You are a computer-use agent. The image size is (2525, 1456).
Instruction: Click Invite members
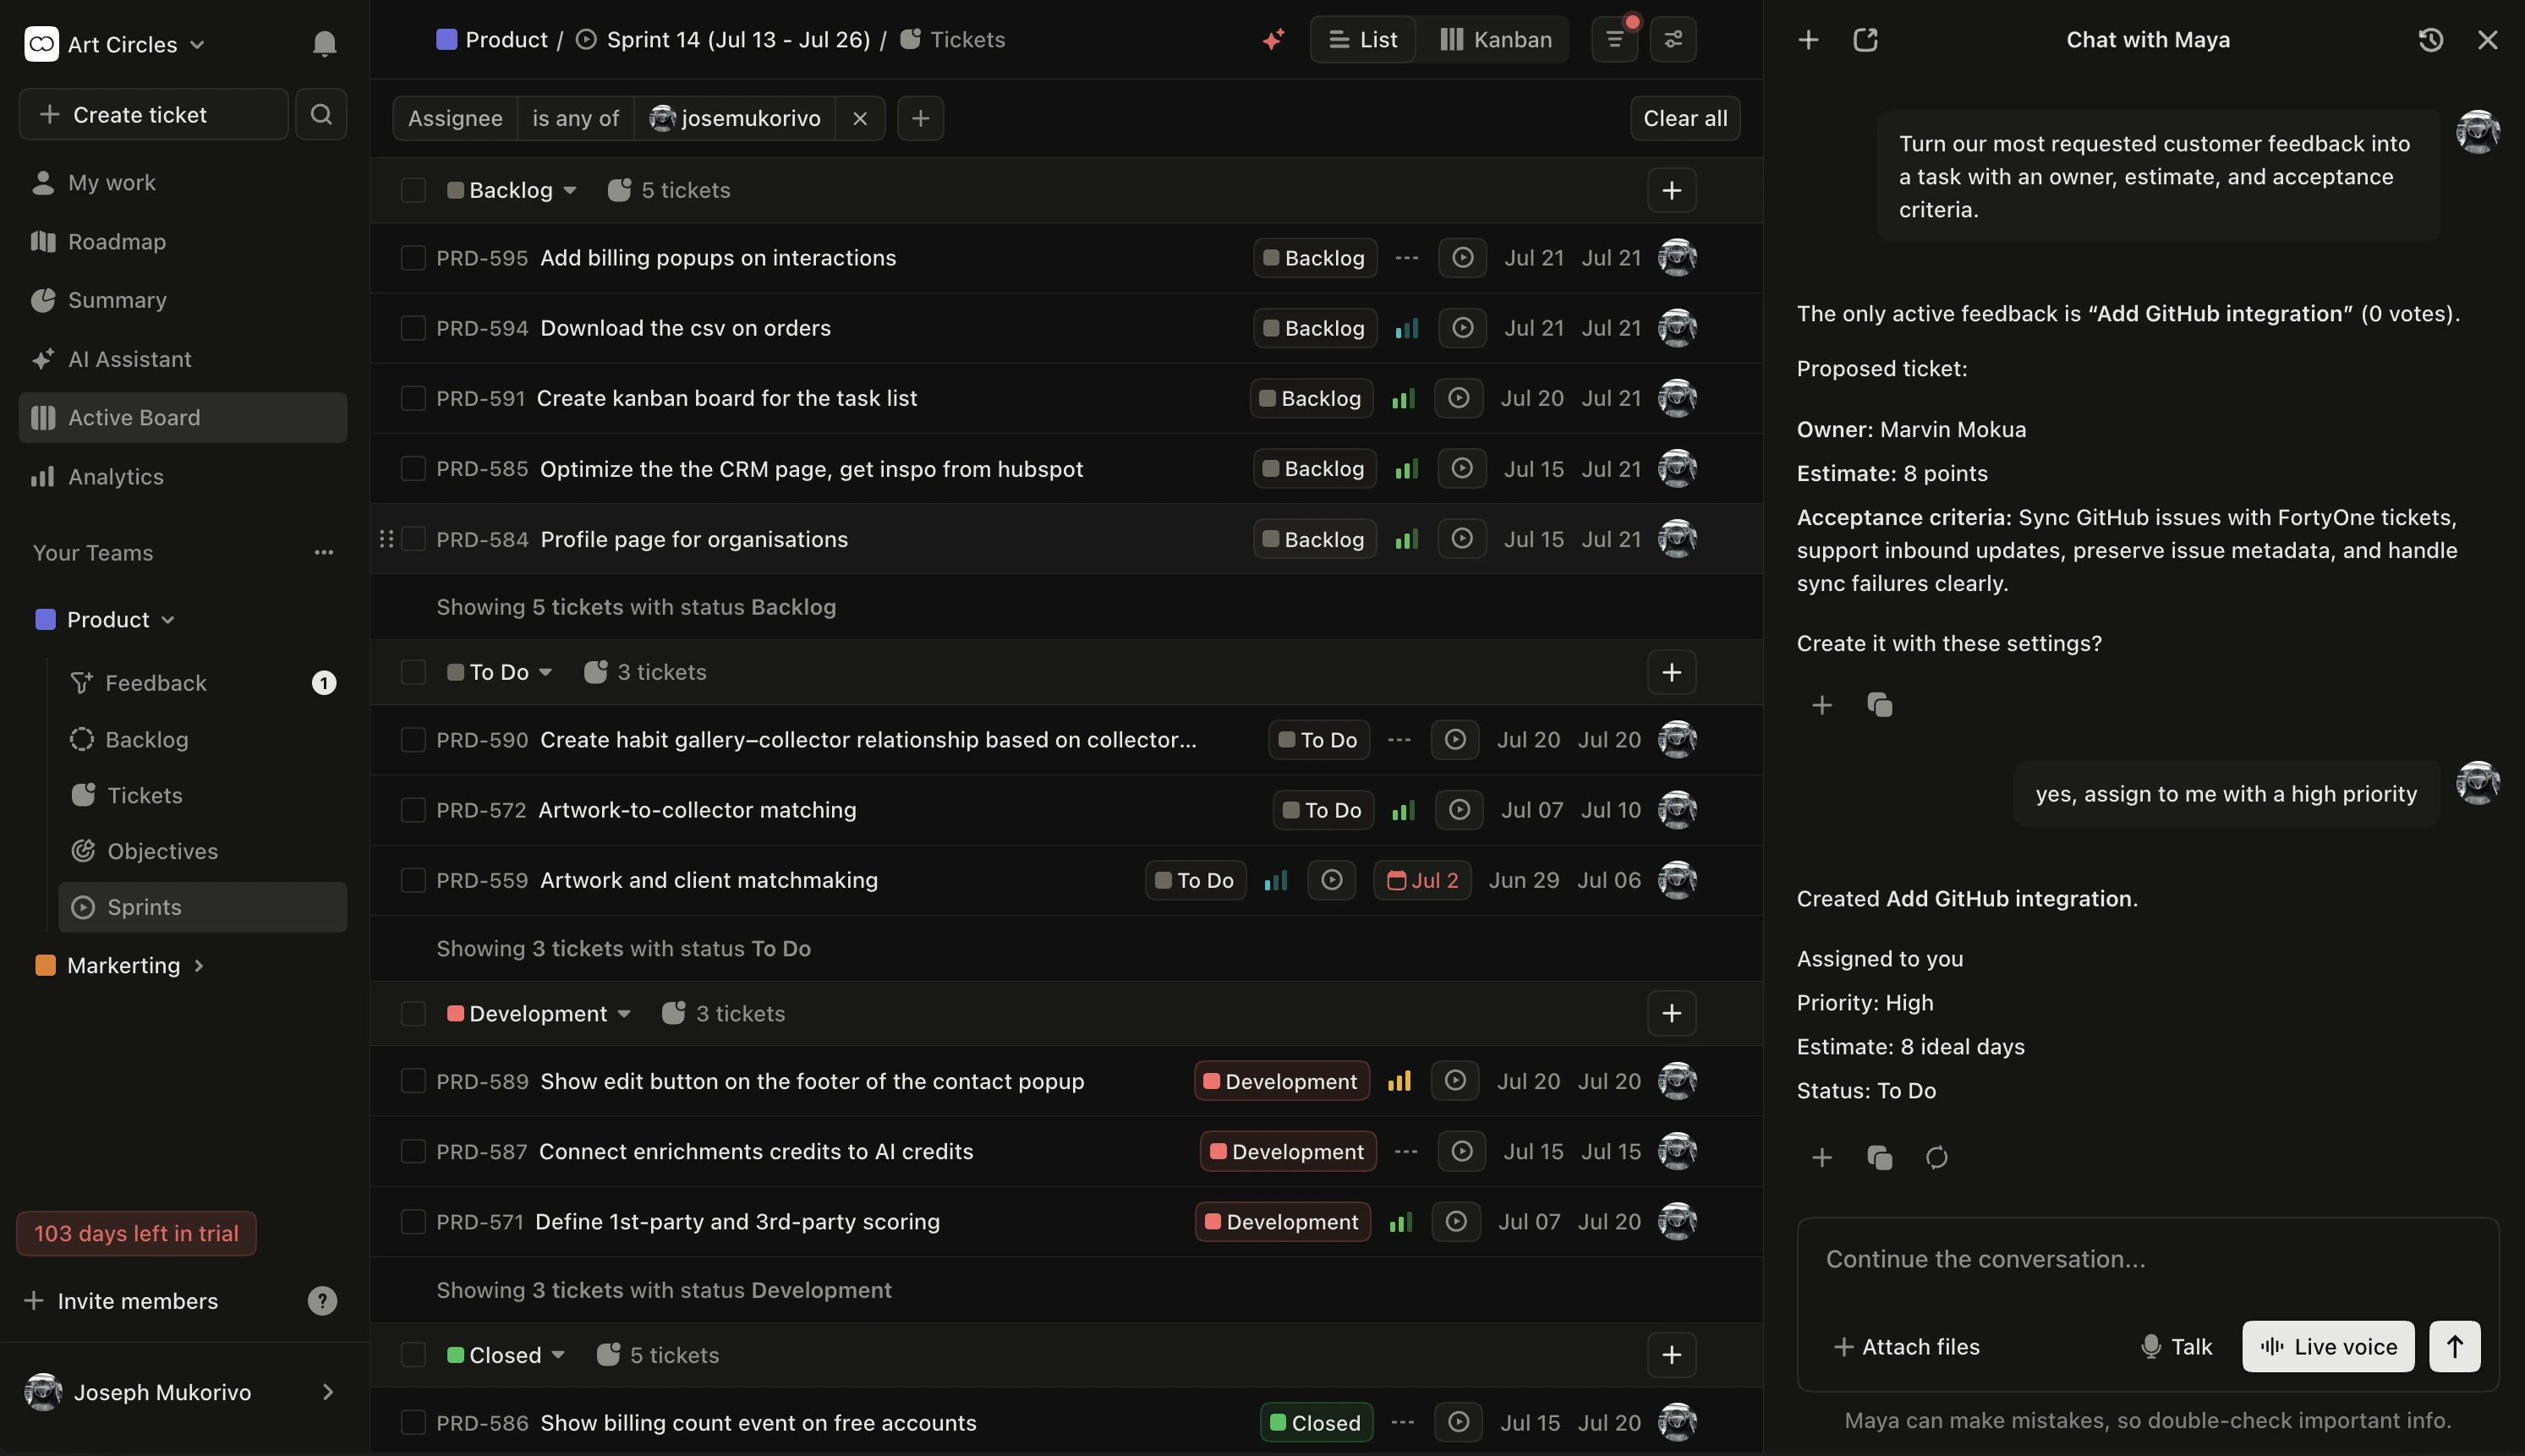coord(121,1300)
